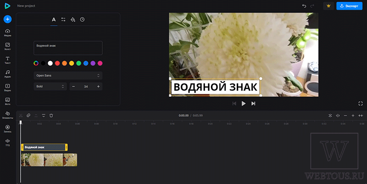Zoom in the timeline with plus
367x184 pixels.
click(353, 115)
